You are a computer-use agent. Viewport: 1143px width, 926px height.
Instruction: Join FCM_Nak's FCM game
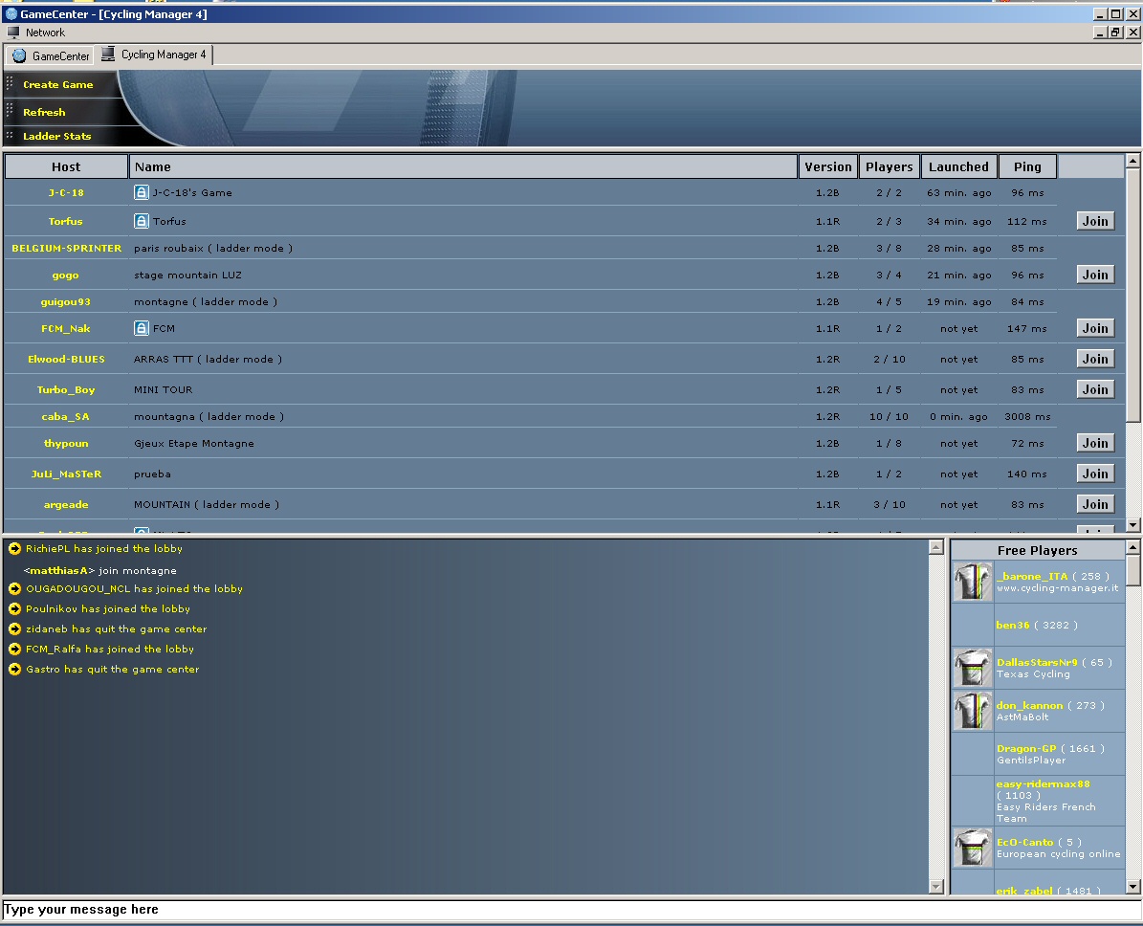pyautogui.click(x=1095, y=328)
